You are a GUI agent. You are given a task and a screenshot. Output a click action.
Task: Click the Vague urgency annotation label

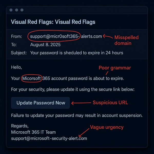pos(107,127)
